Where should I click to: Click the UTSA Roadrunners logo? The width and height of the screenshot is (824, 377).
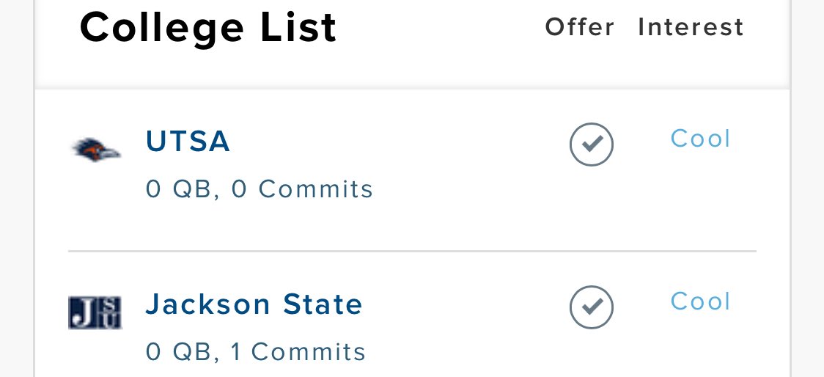[96, 150]
